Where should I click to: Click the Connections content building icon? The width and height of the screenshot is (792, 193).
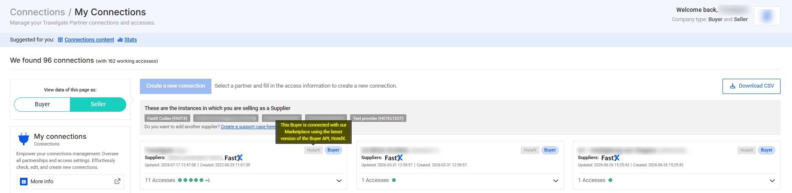click(60, 40)
